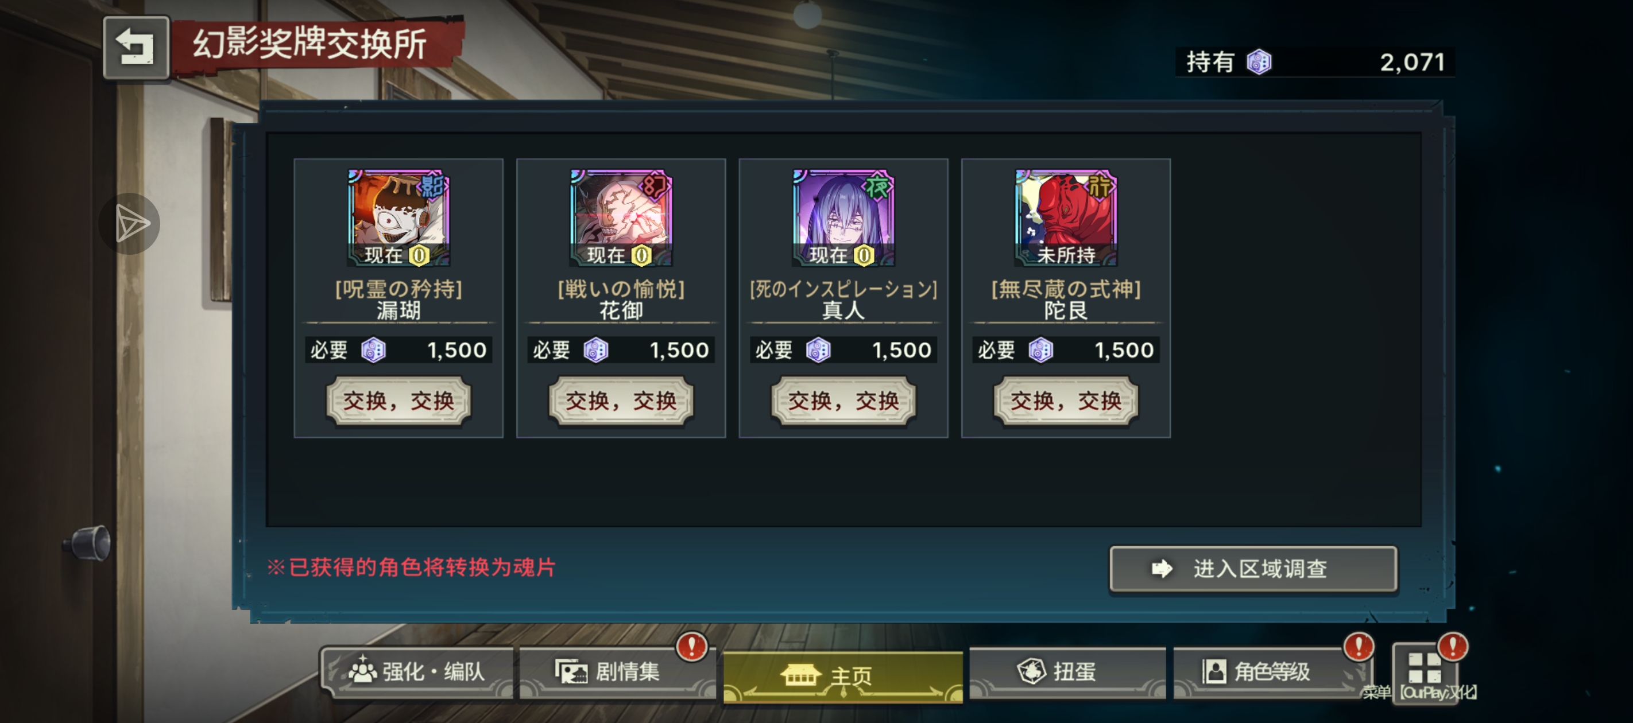Image resolution: width=1633 pixels, height=723 pixels.
Task: Click medal icon in 陀艮 cost row
Action: click(1041, 351)
